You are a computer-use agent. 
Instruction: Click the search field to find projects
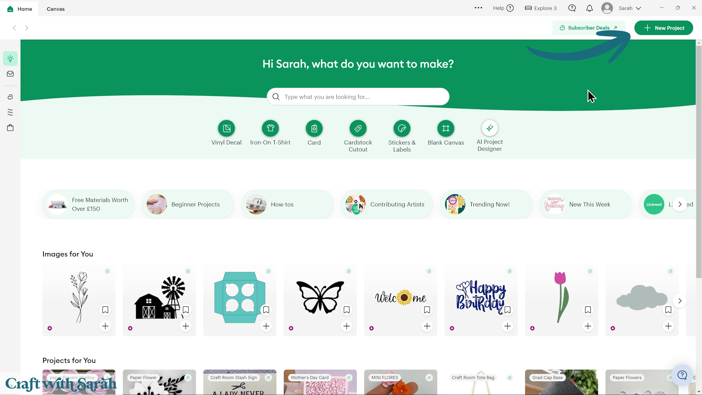(x=358, y=97)
